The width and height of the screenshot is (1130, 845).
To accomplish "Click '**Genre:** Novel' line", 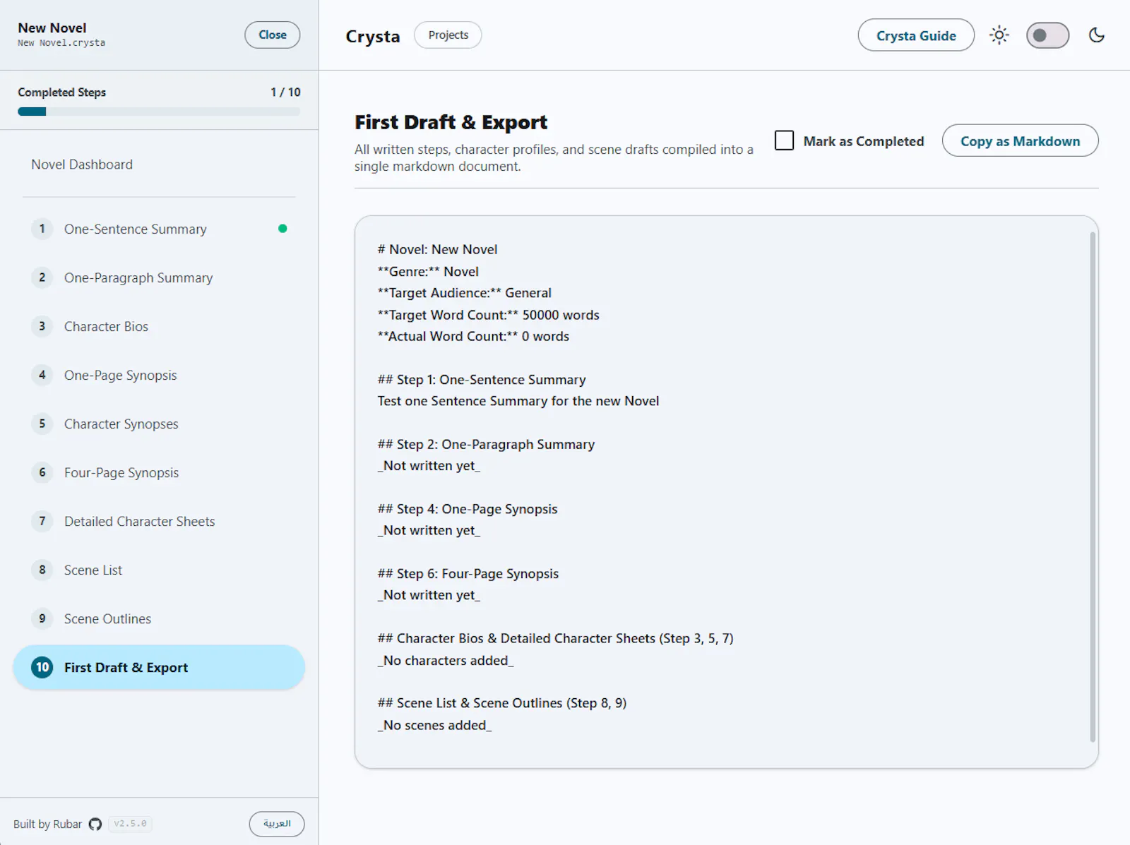I will pos(428,271).
